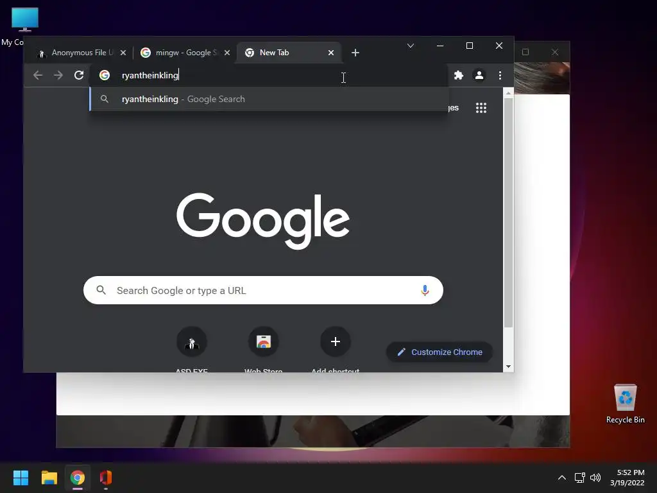657x493 pixels.
Task: Open the volume tray icon
Action: [x=595, y=478]
